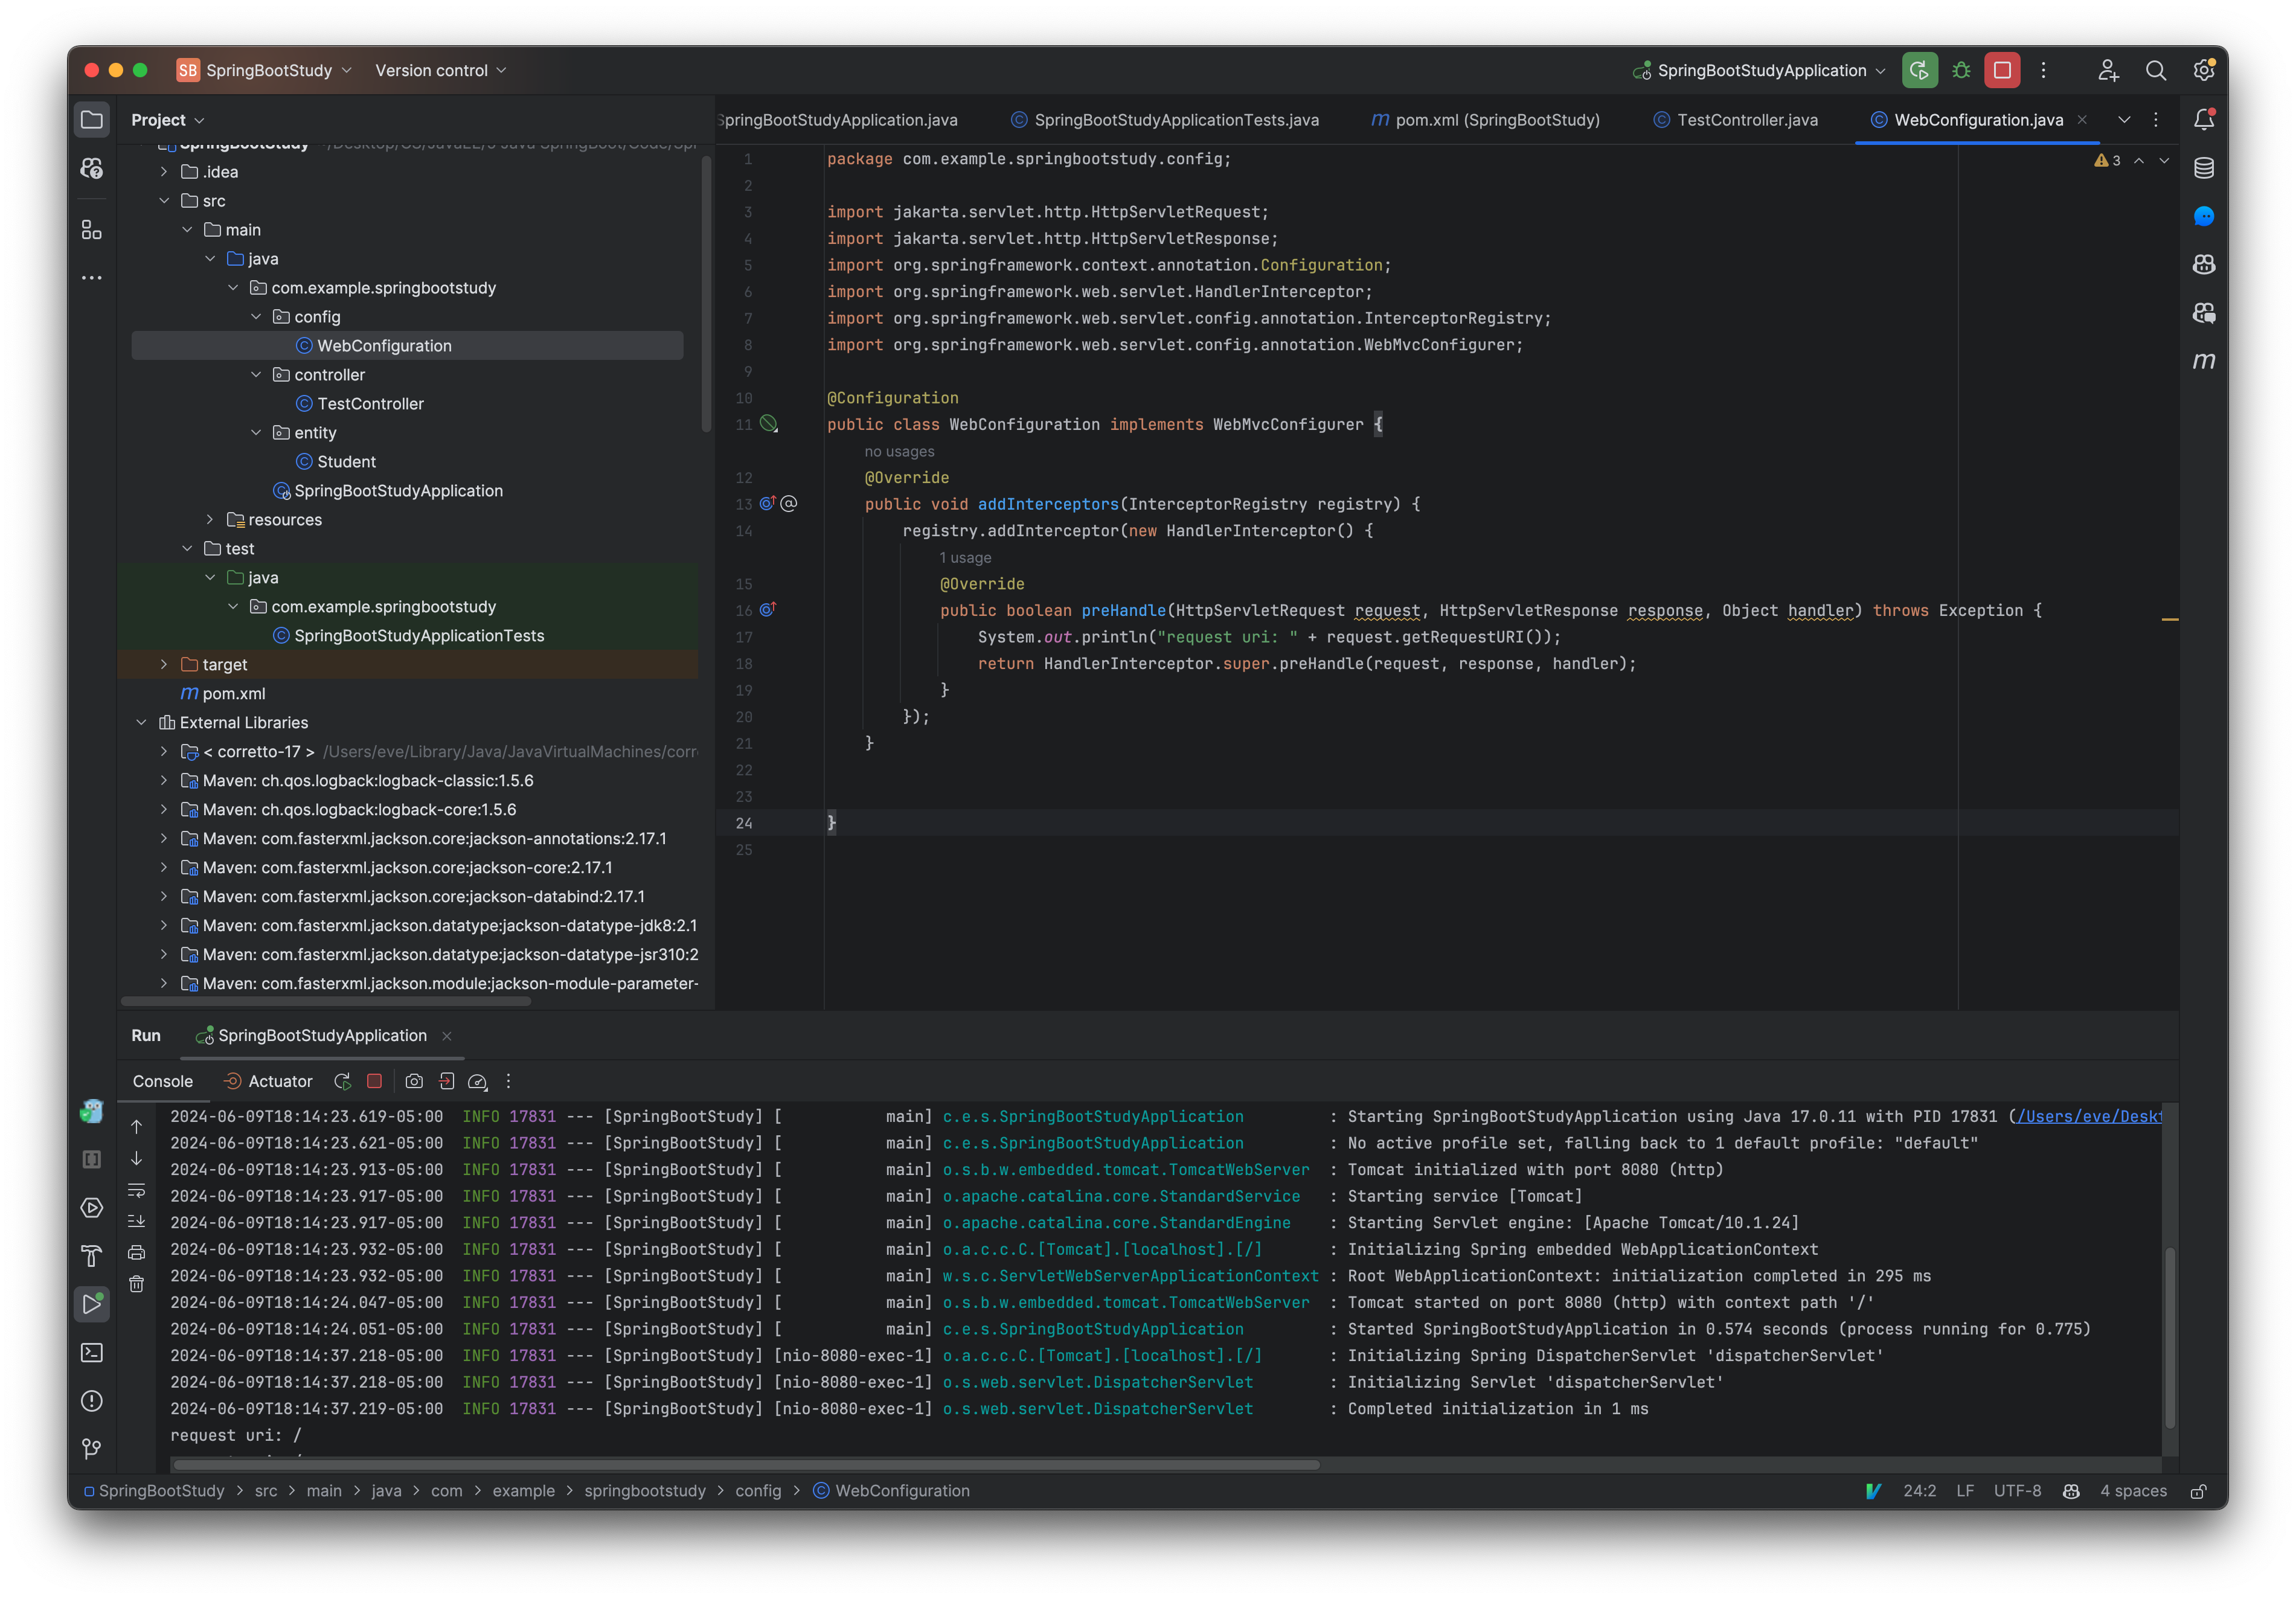Select the Actuator tab
This screenshot has height=1599, width=2296.
point(268,1081)
